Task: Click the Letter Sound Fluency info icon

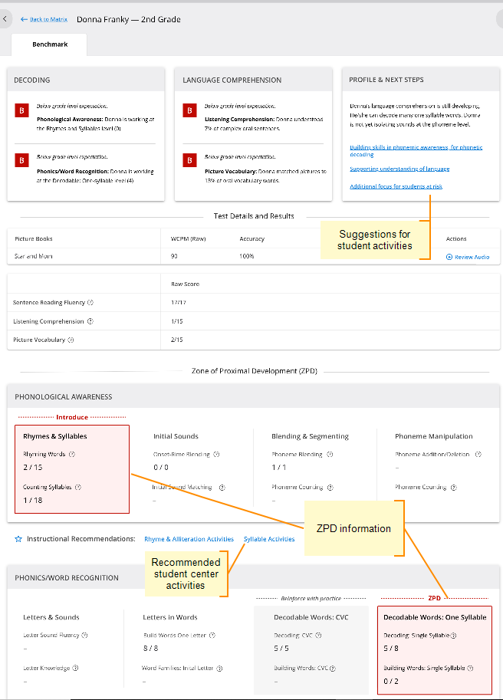Action: (x=84, y=635)
